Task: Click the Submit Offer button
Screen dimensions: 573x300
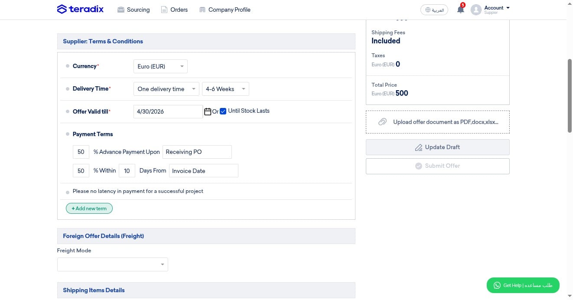Action: 438,166
